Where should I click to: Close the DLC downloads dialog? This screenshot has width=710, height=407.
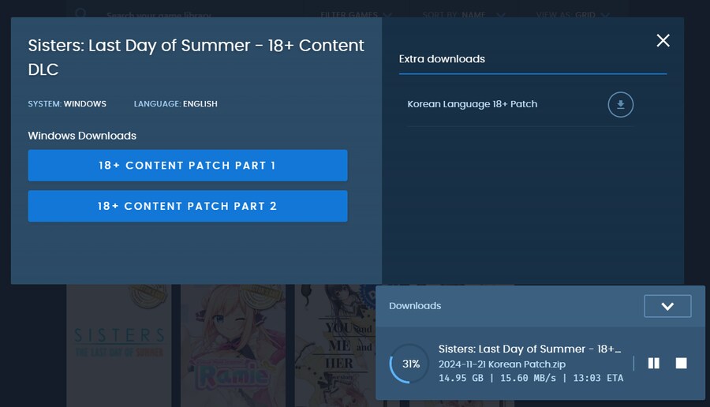click(663, 40)
